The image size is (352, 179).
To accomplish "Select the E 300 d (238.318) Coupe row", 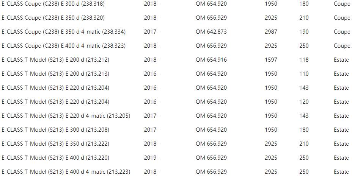I will (x=176, y=4).
